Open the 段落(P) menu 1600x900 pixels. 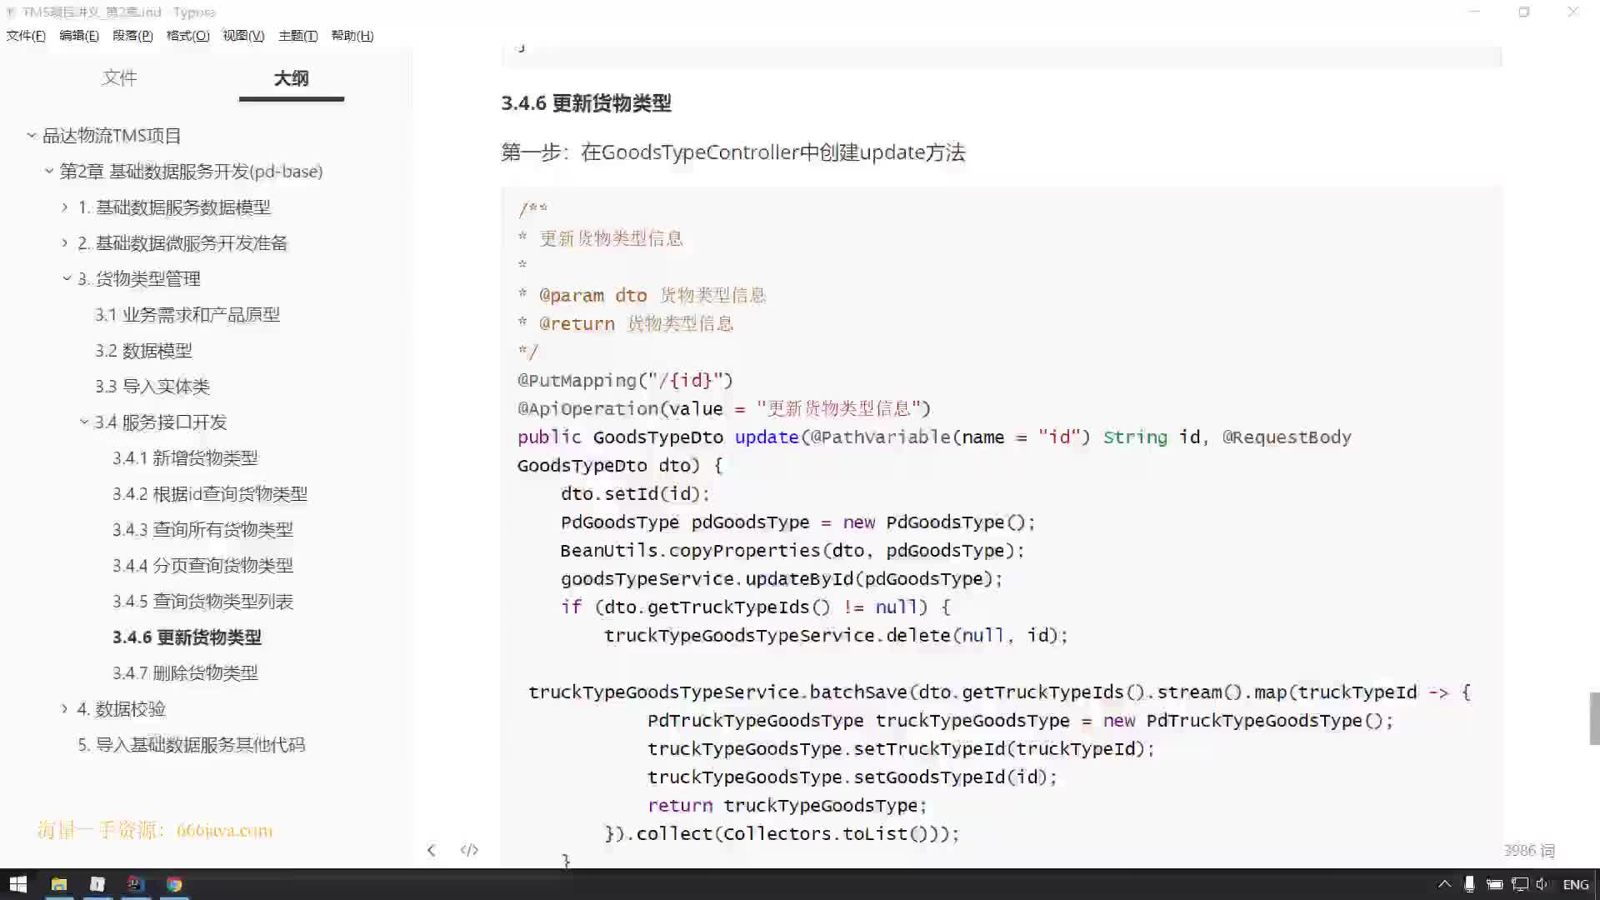132,36
